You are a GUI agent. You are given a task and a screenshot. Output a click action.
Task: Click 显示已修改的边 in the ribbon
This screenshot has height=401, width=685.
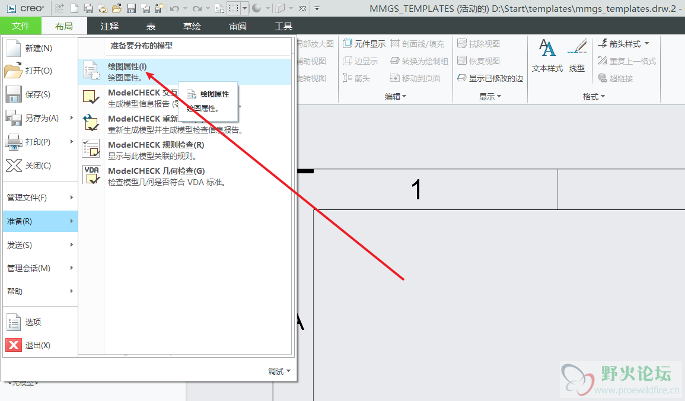pos(490,78)
